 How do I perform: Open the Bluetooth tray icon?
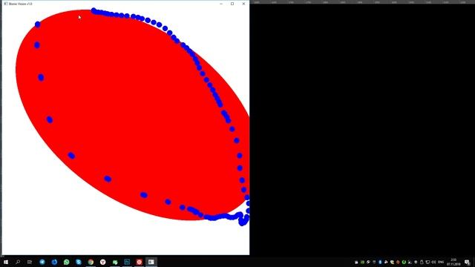click(380, 262)
